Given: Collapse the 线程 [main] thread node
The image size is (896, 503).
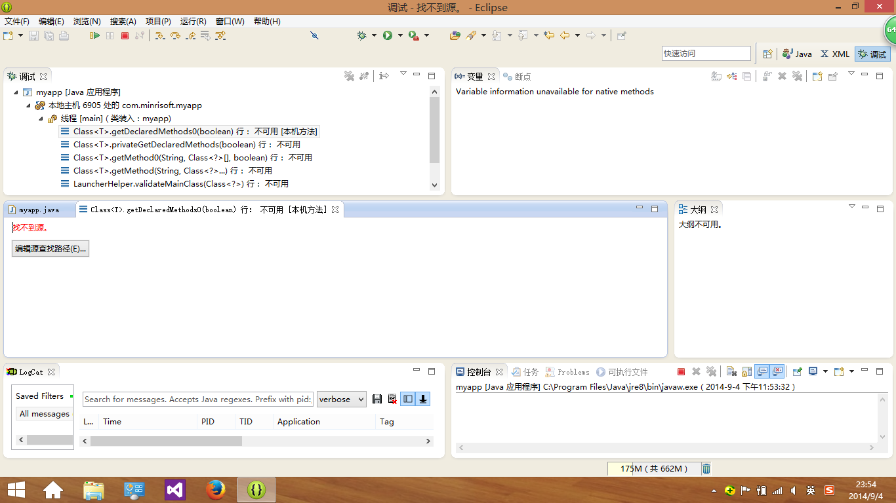Looking at the screenshot, I should pos(41,119).
